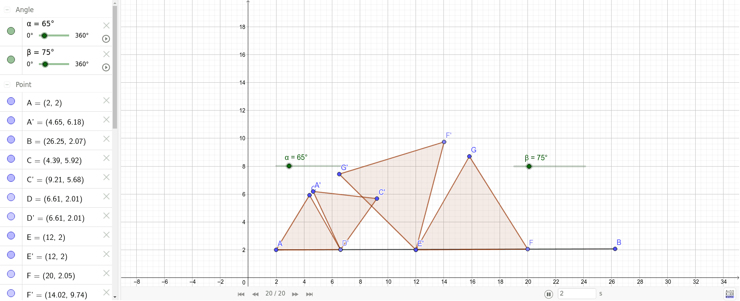The width and height of the screenshot is (740, 301).
Task: Select point G' on the graph
Action: (x=339, y=174)
